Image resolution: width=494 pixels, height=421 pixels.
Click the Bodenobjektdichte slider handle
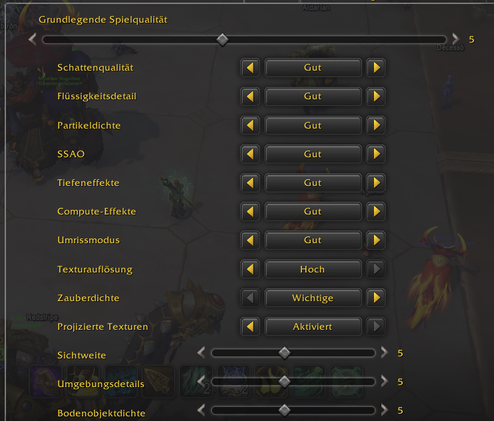pos(285,410)
